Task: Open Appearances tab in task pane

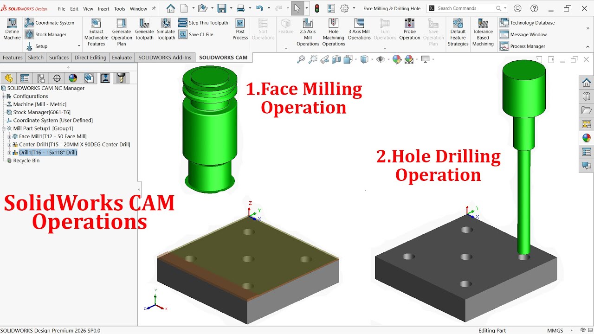Action: click(587, 138)
